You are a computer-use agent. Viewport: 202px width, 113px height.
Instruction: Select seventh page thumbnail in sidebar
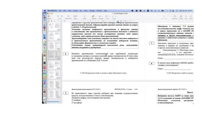coord(54,84)
